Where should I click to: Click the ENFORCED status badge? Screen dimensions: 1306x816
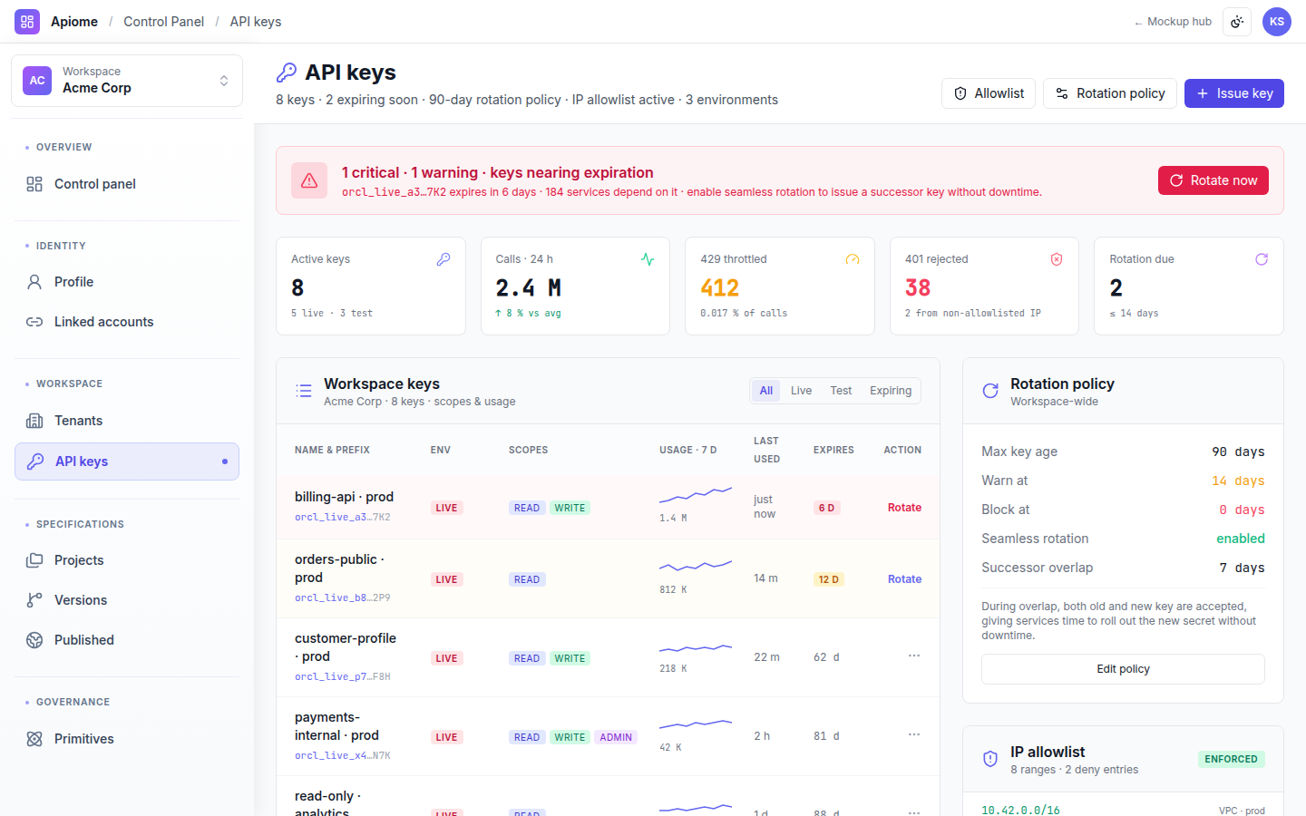click(x=1231, y=760)
